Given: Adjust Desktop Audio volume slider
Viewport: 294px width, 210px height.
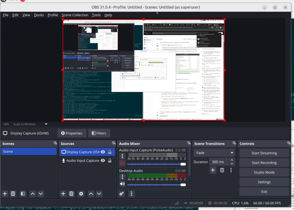Looking at the screenshot, I should [x=156, y=185].
